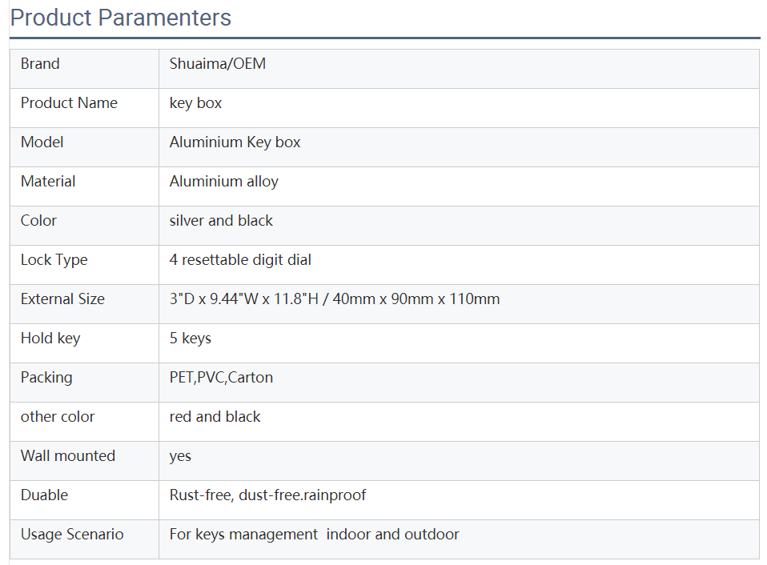
Task: Select the 'key box' product name value
Action: point(196,103)
